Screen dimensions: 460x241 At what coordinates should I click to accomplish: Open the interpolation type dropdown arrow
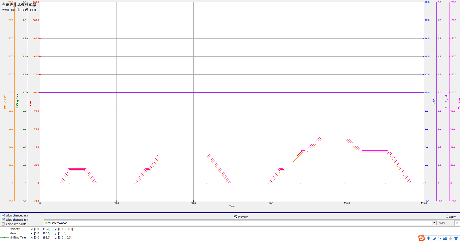[434, 223]
